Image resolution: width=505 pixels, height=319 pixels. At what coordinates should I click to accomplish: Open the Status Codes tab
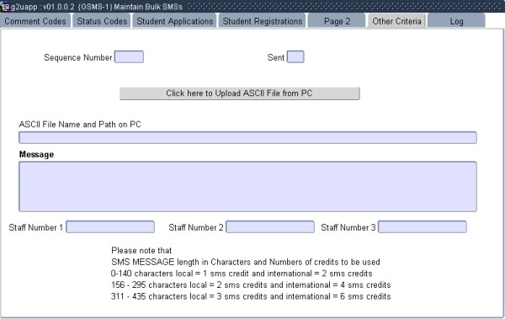click(102, 21)
